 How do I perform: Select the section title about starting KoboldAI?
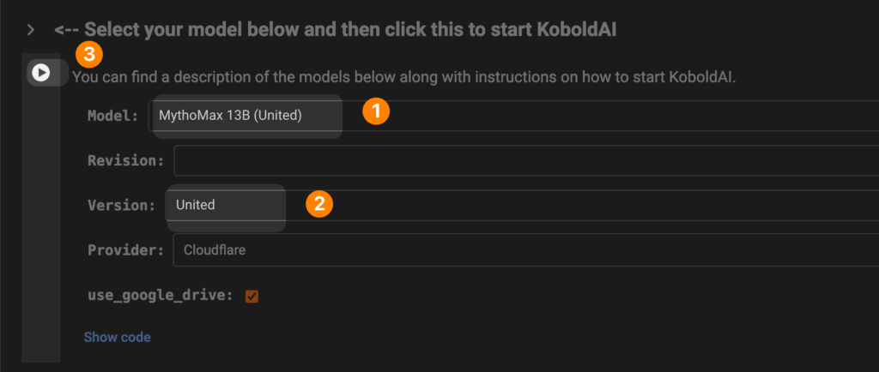tap(335, 30)
